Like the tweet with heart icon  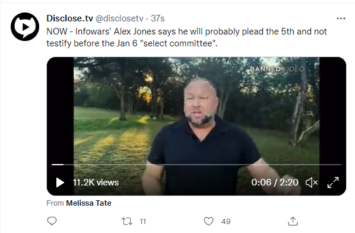click(x=208, y=221)
